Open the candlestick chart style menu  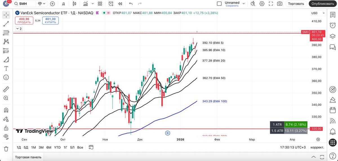click(74, 4)
